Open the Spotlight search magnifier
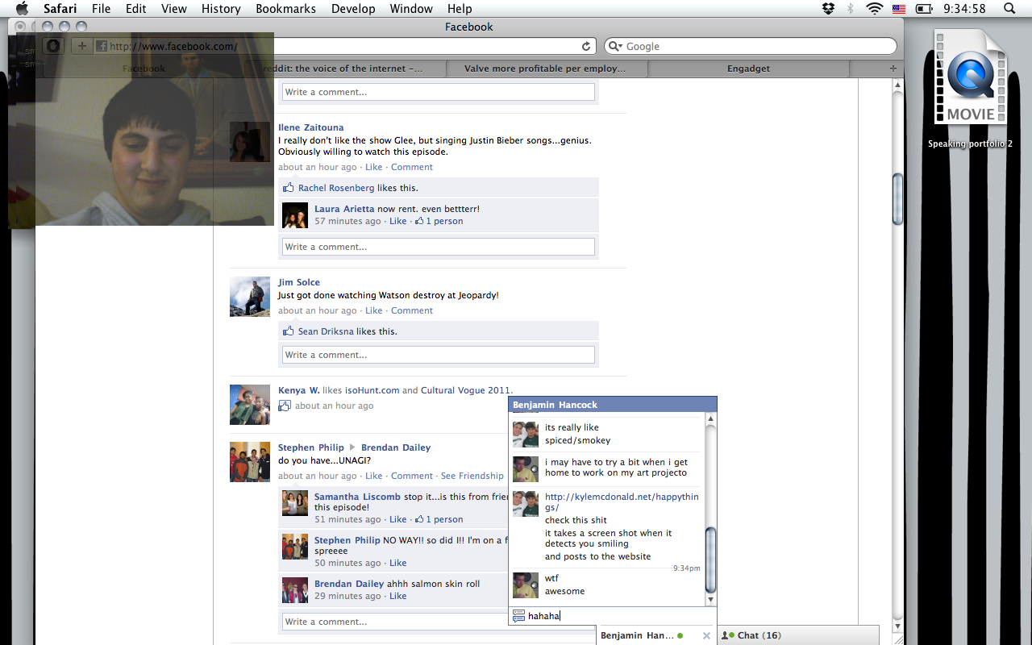This screenshot has height=645, width=1032. (x=1009, y=9)
